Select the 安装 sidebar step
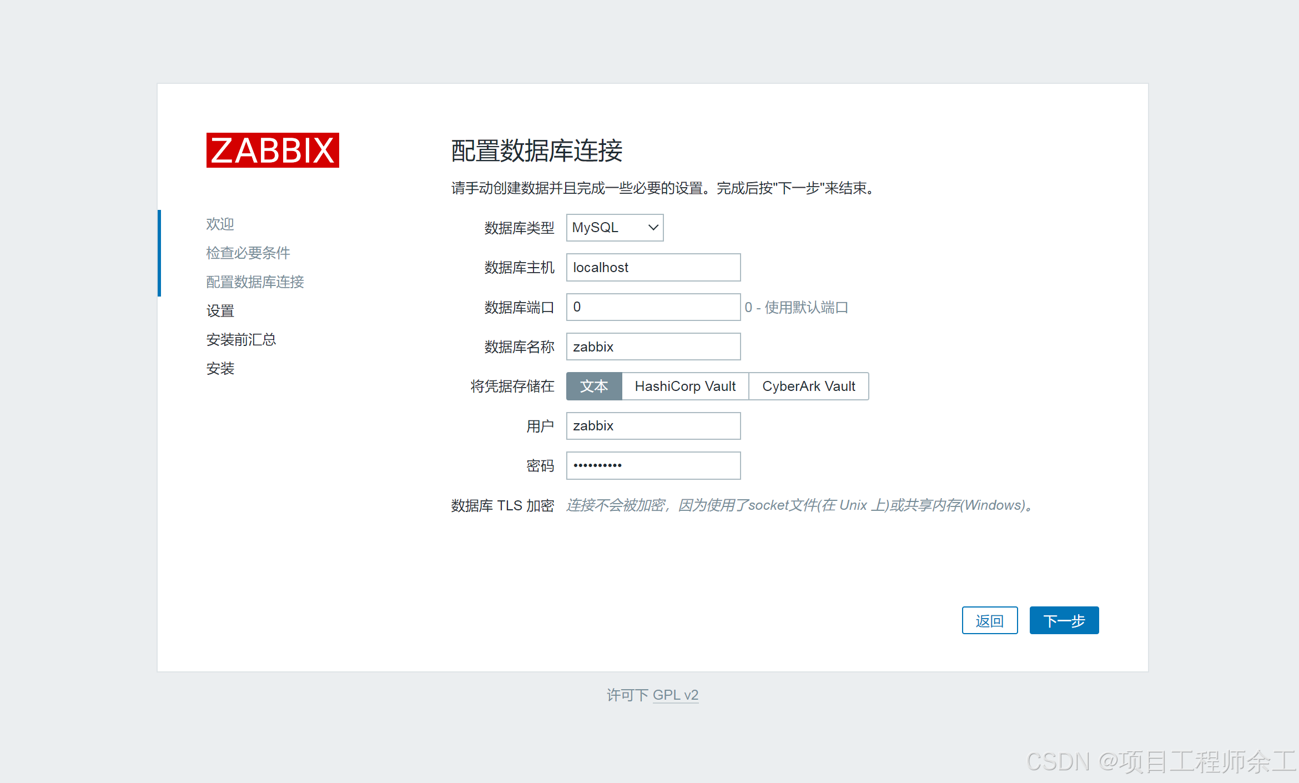 [x=220, y=368]
